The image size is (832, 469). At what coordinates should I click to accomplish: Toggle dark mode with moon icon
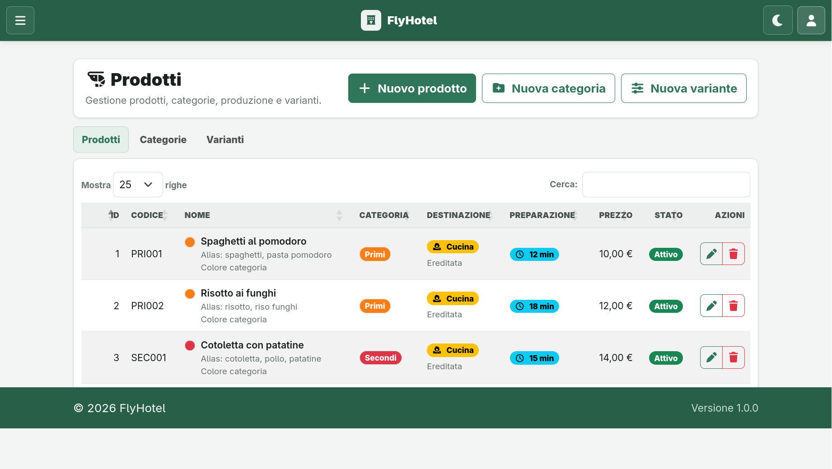click(x=778, y=20)
